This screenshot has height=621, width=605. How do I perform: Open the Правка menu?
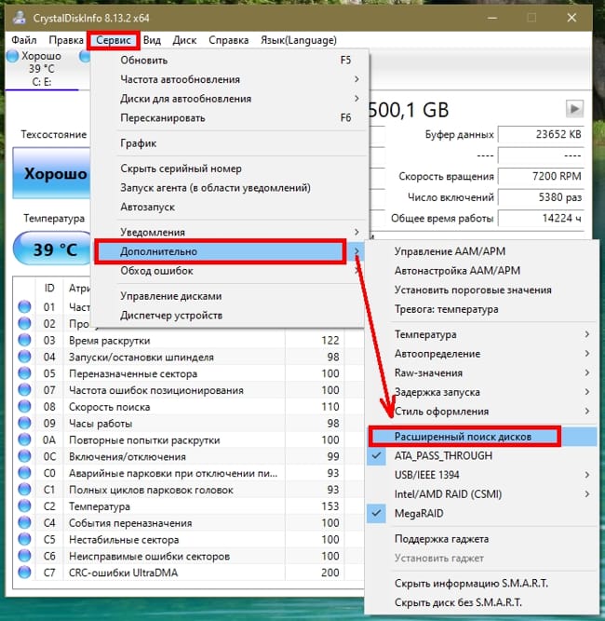pyautogui.click(x=66, y=40)
